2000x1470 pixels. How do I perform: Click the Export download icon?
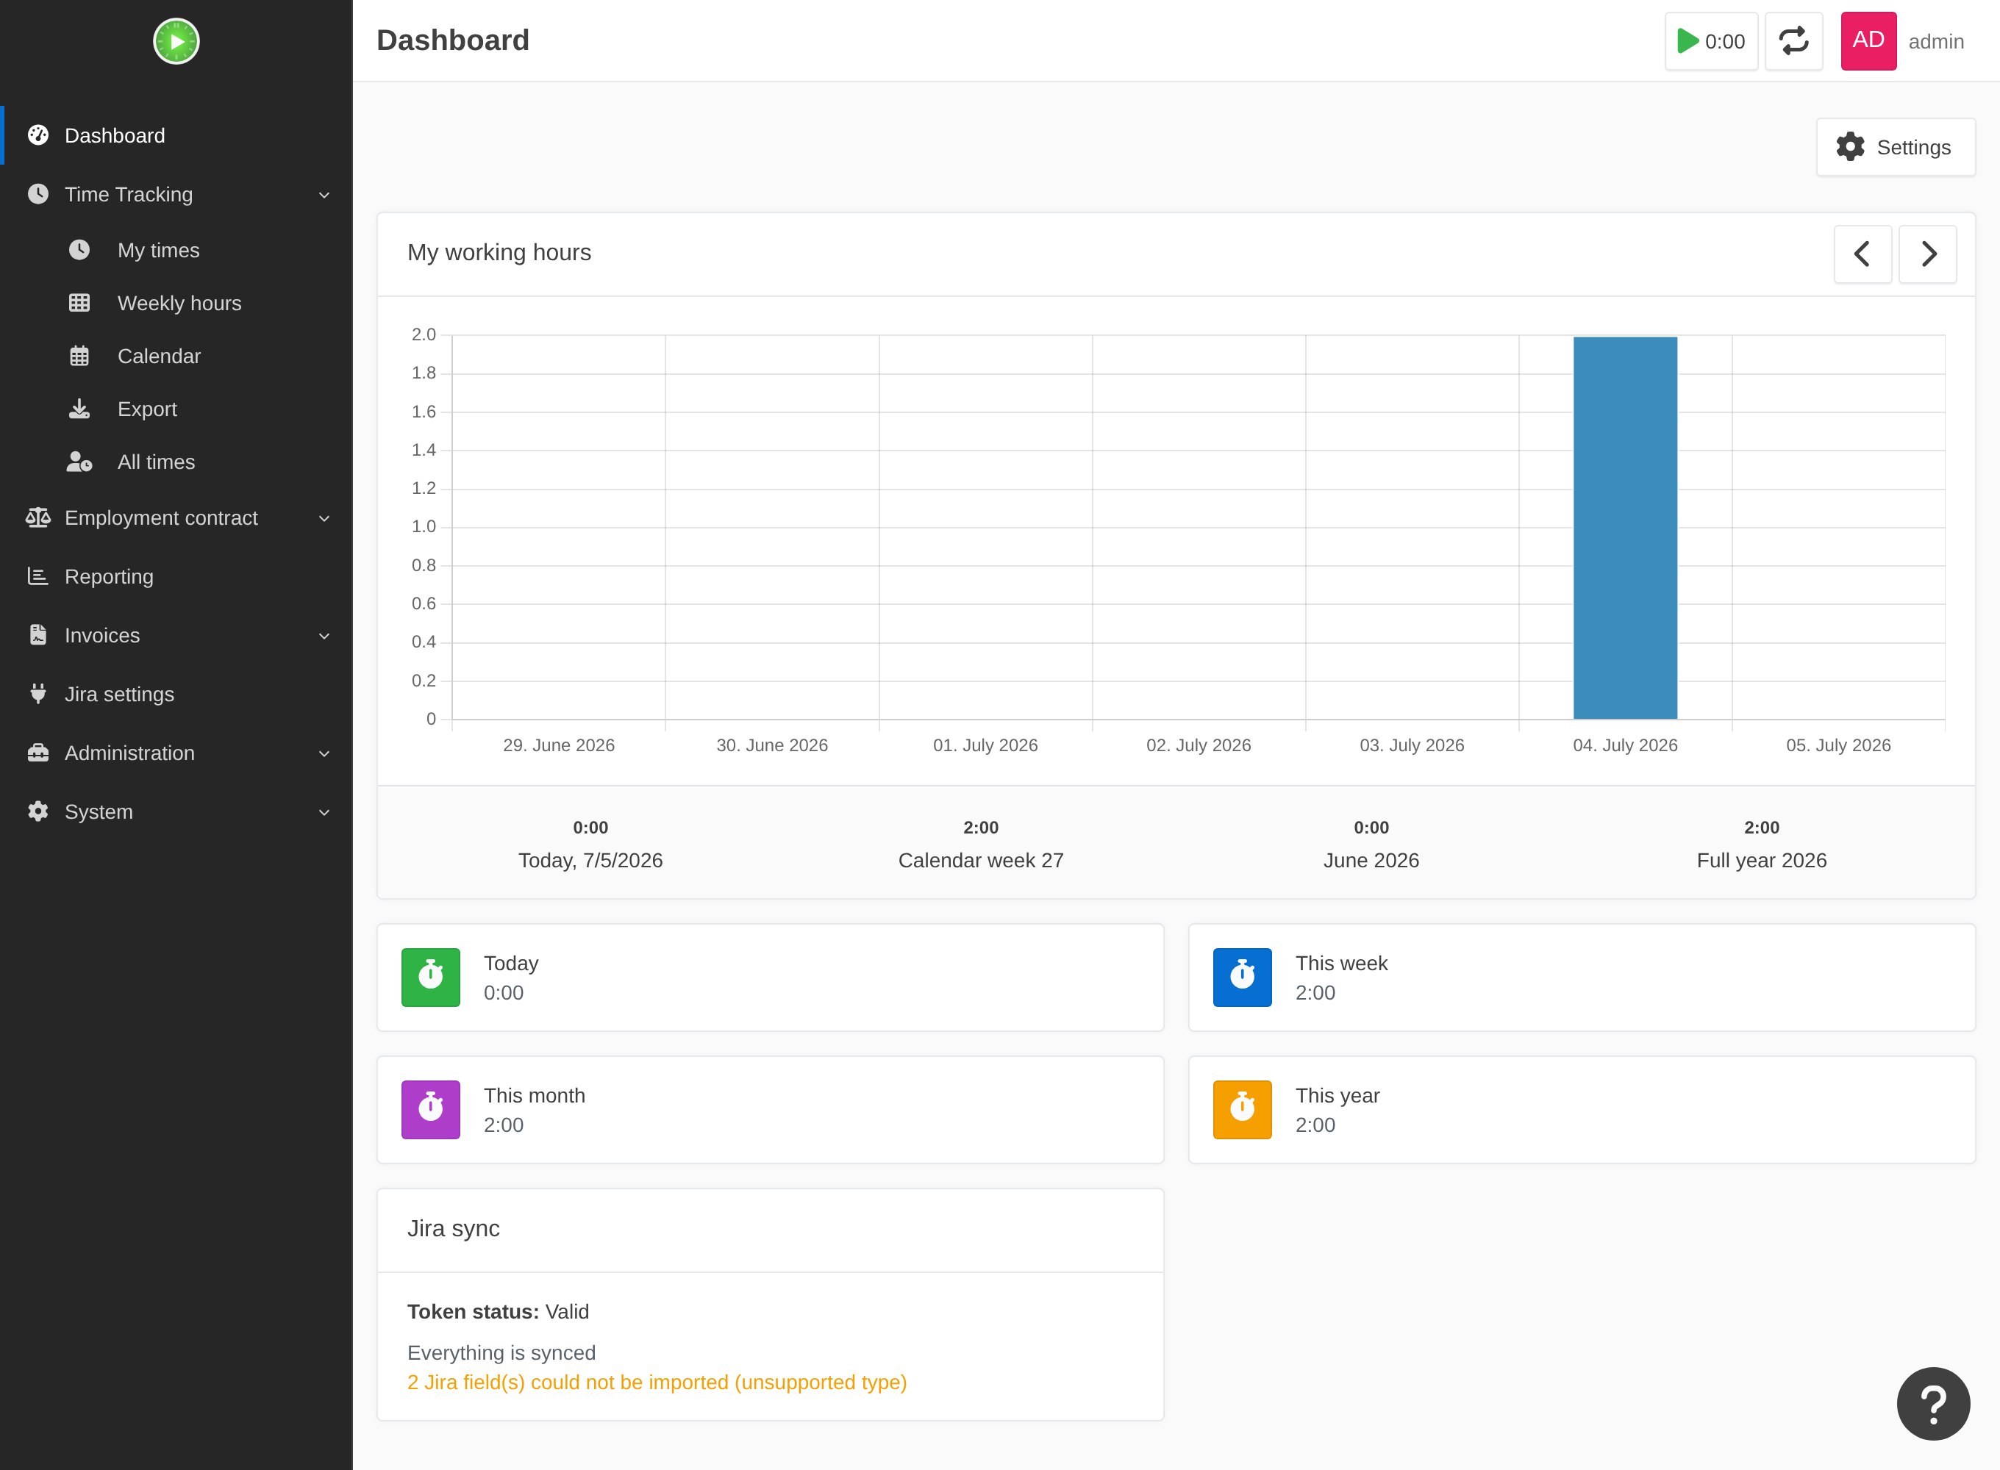[79, 409]
